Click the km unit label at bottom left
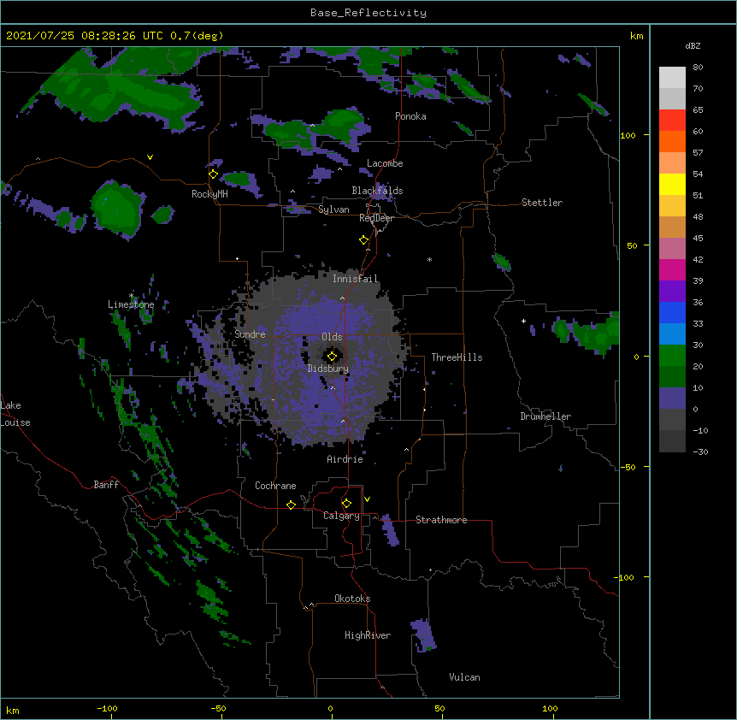The height and width of the screenshot is (720, 737). (13, 711)
